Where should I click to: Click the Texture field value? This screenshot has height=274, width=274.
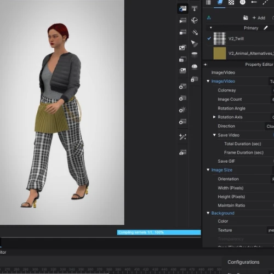[x=271, y=230]
